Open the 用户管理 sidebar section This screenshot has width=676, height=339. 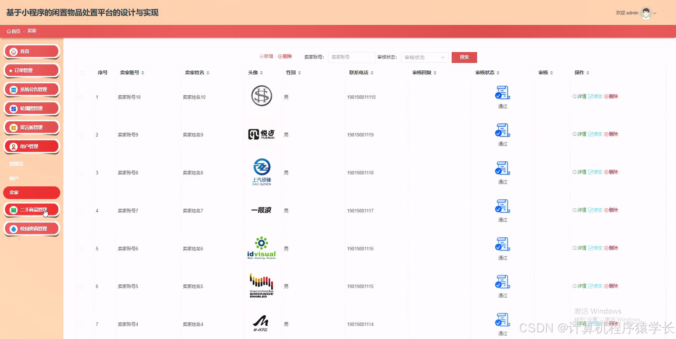[x=31, y=146]
